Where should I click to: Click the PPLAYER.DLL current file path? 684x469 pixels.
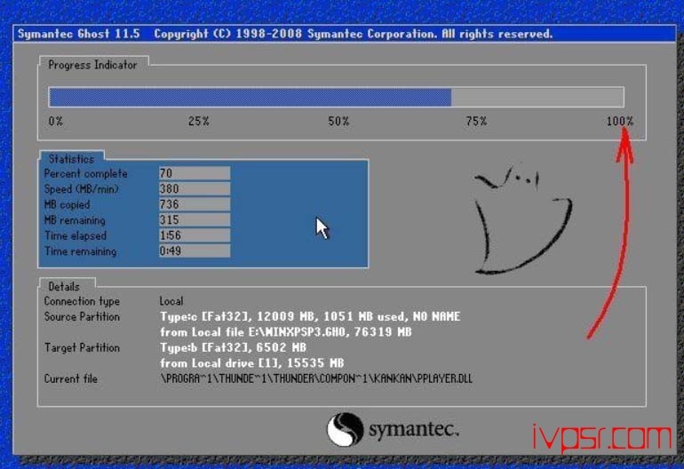pos(317,378)
